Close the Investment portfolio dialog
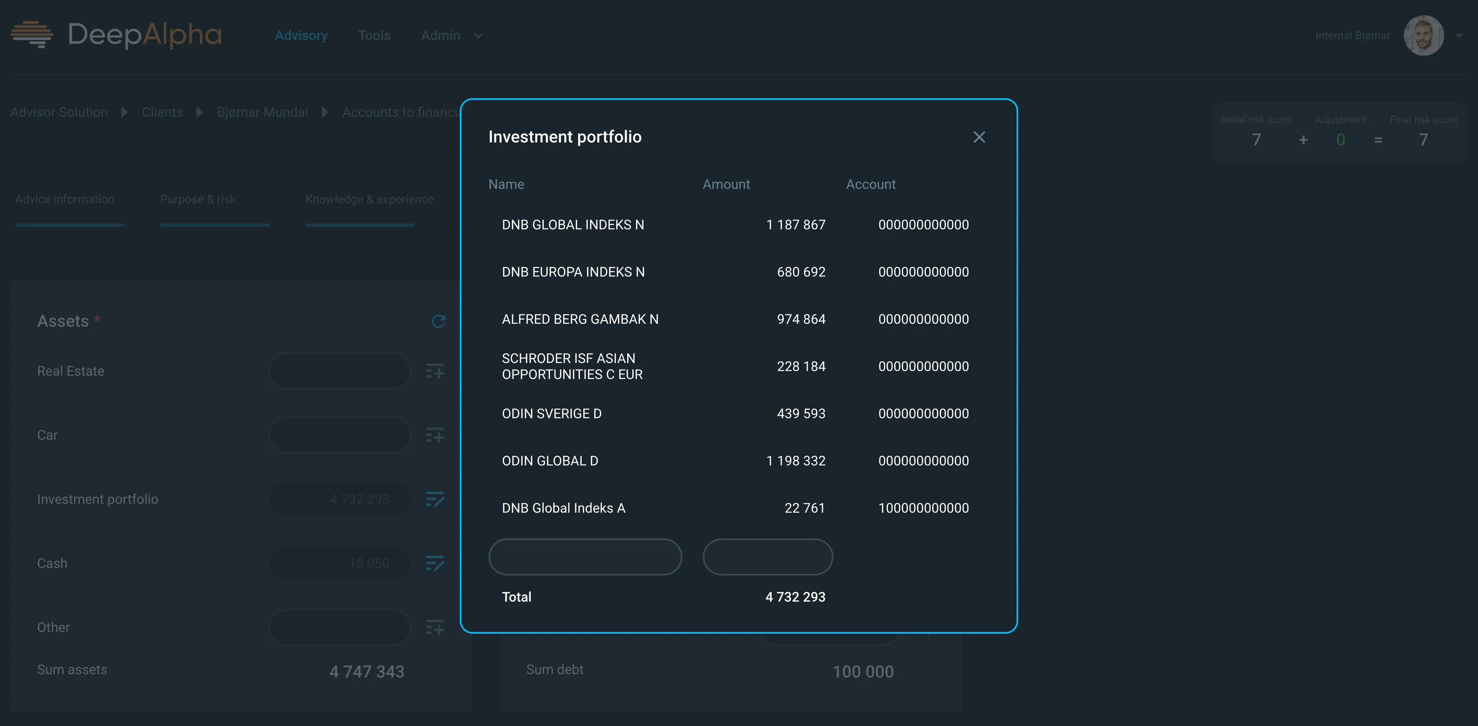The height and width of the screenshot is (726, 1478). [979, 137]
